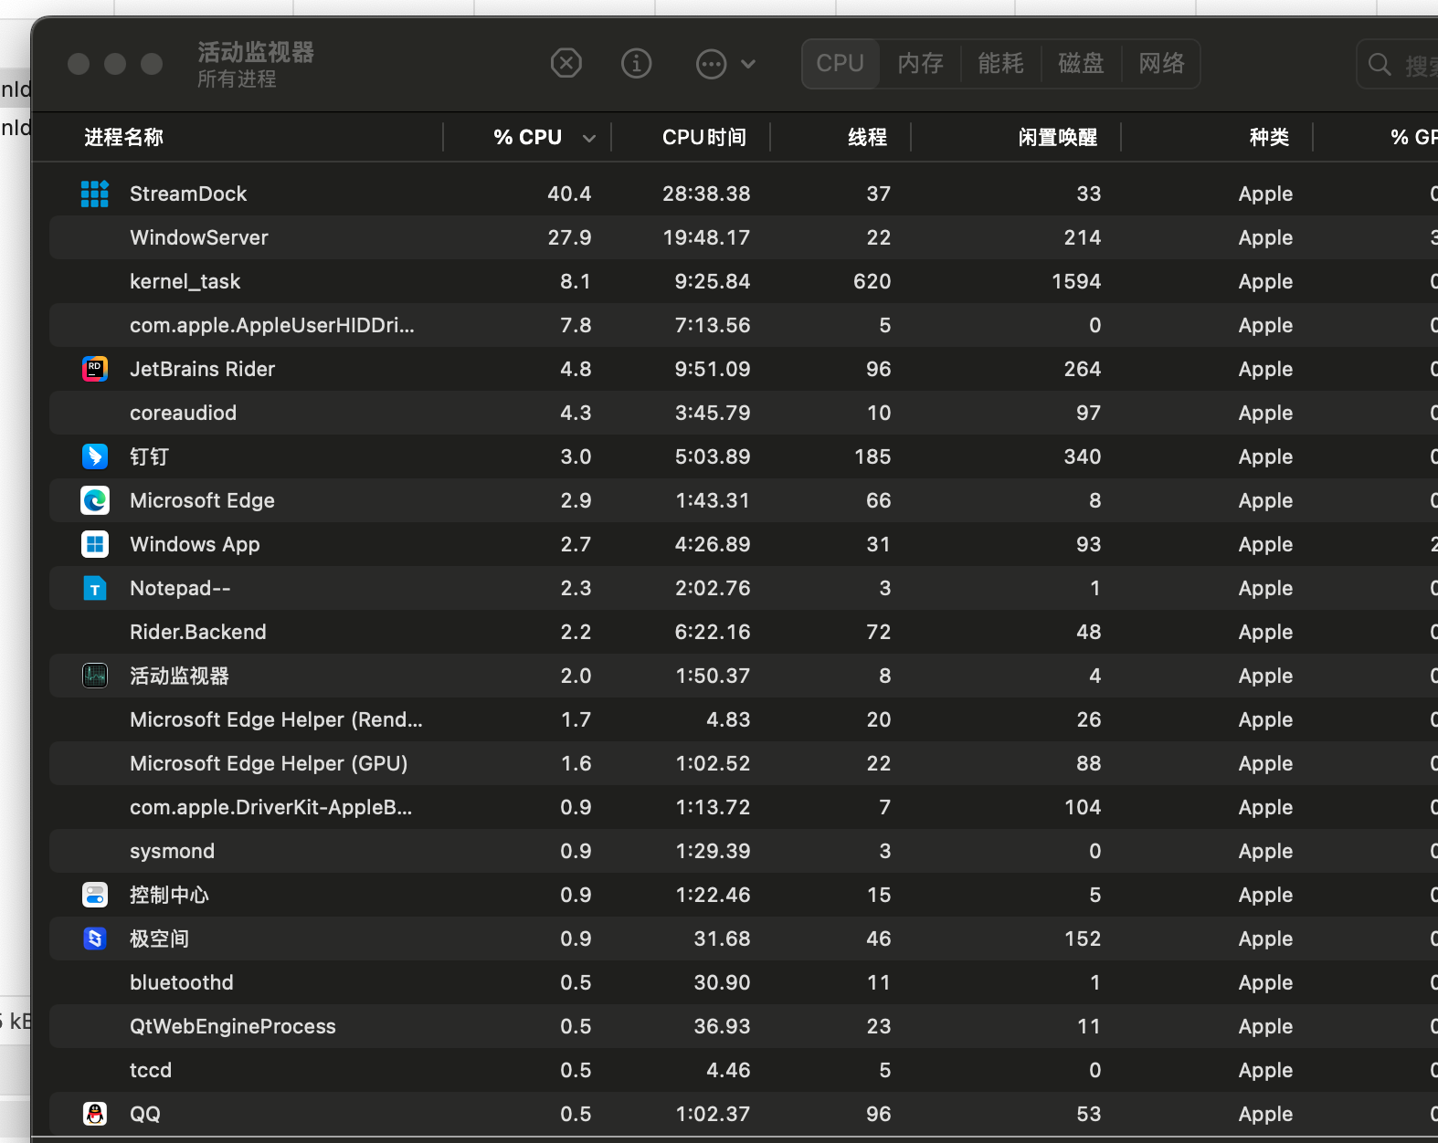Viewport: 1438px width, 1143px height.
Task: Click WindowServer's CPU time 19:48.17
Action: [x=706, y=237]
